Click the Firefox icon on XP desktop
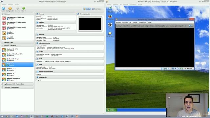This screenshot has width=210, height=118. 110,17
